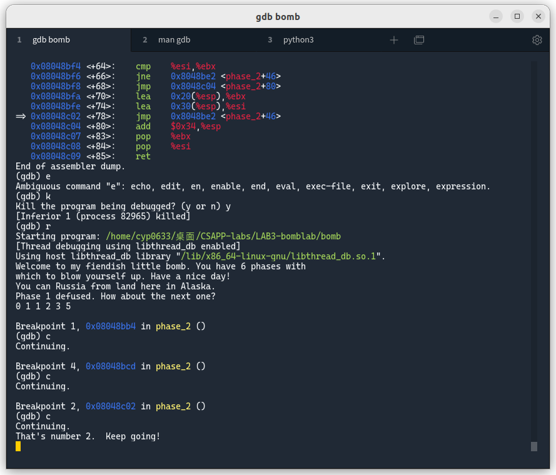
Task: Click 'Phase 1 defused' message line
Action: point(116,296)
